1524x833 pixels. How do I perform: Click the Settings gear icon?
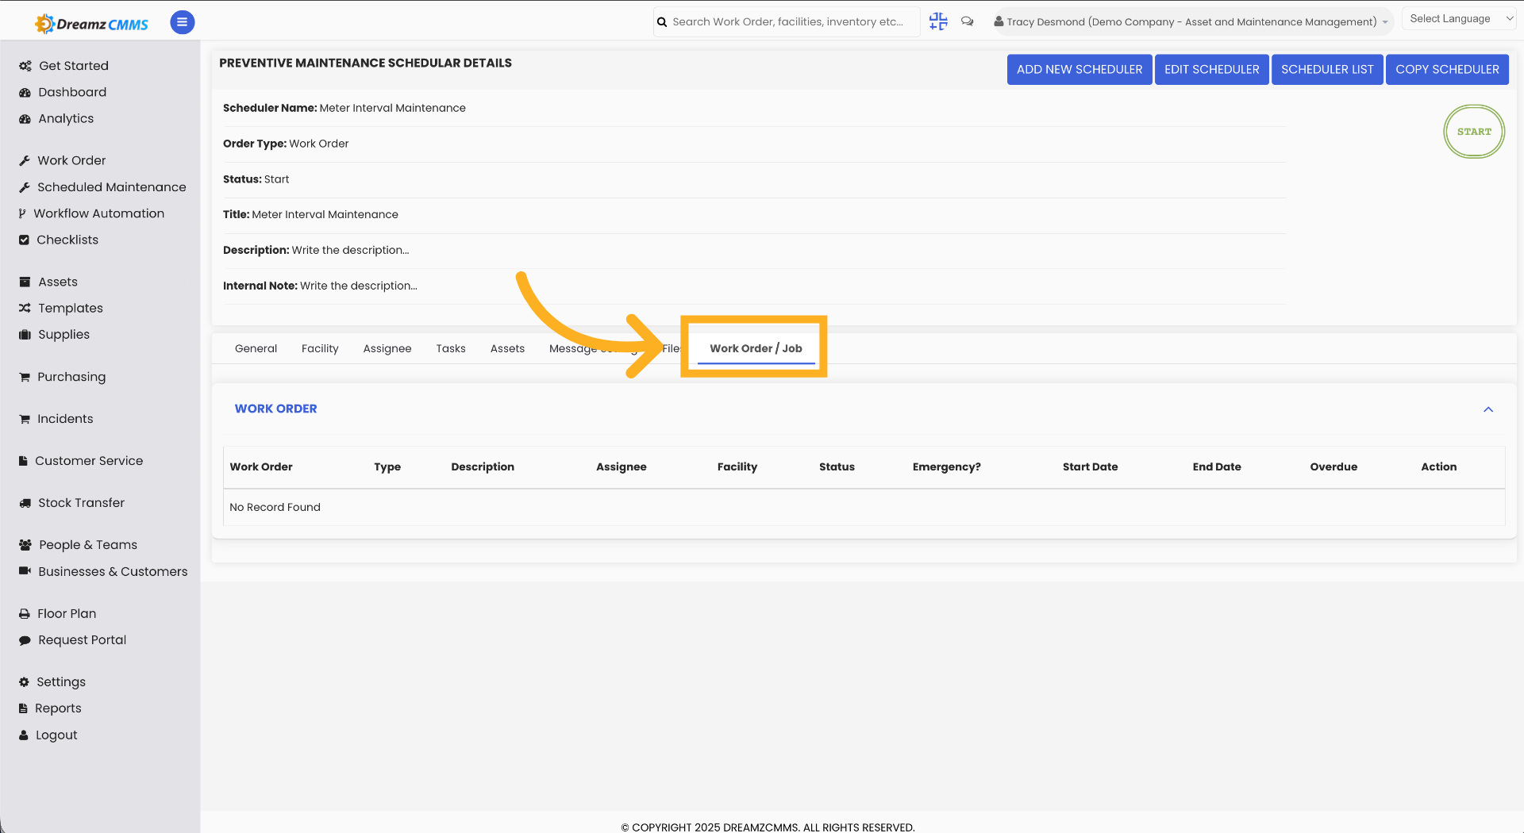24,682
